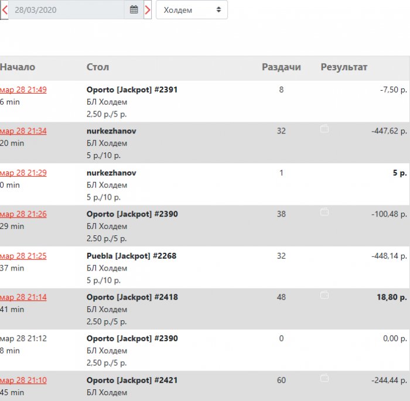The image size is (410, 401).
Task: Go to previous day with left arrow
Action: [4, 10]
